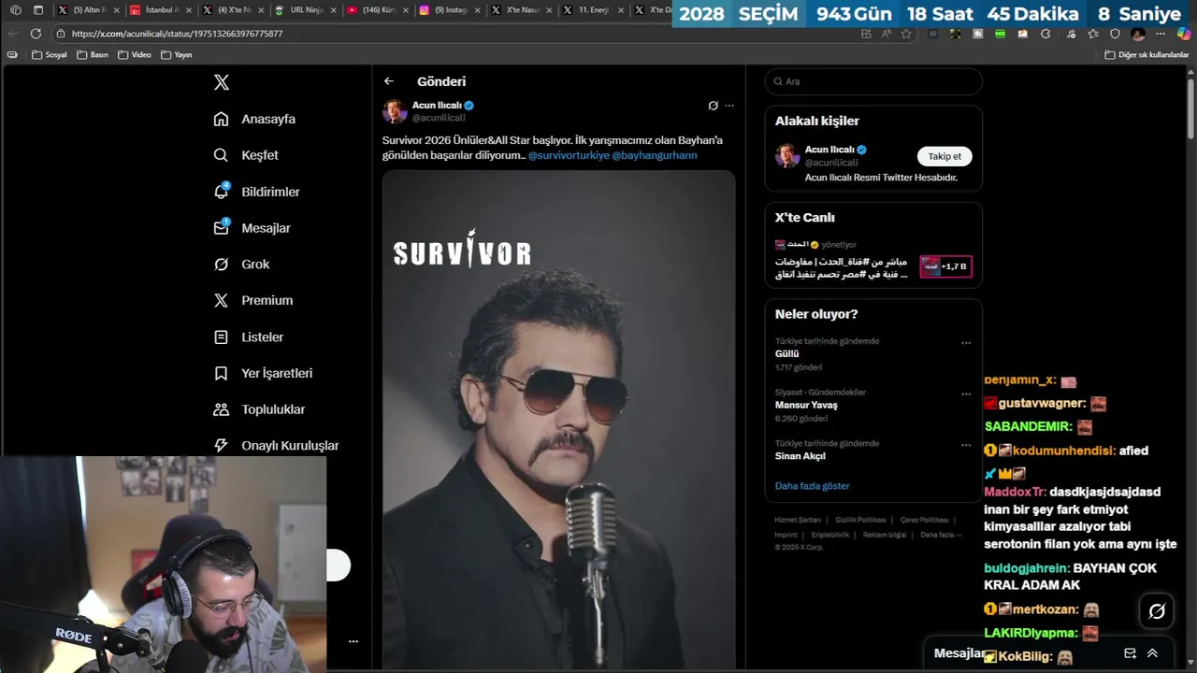Open Keşfet search icon in sidebar
The image size is (1197, 673).
tap(221, 155)
